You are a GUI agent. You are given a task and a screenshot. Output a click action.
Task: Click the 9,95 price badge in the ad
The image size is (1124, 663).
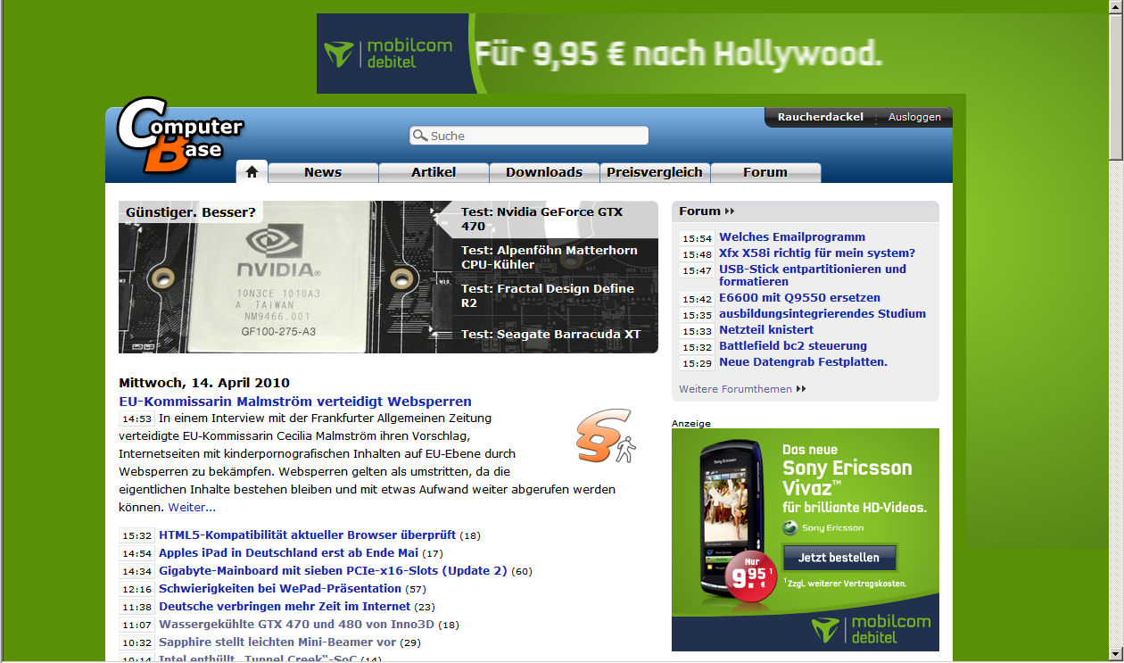(749, 578)
